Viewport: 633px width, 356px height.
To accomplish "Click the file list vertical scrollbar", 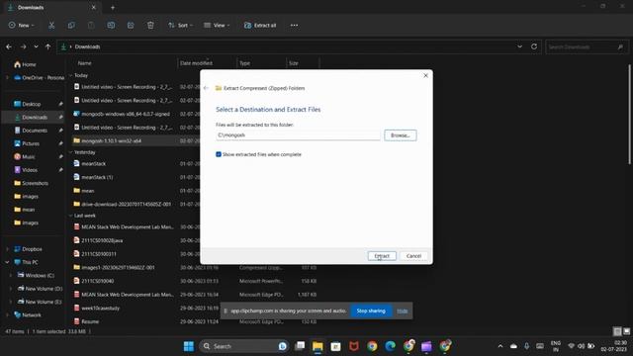I will [x=629, y=115].
